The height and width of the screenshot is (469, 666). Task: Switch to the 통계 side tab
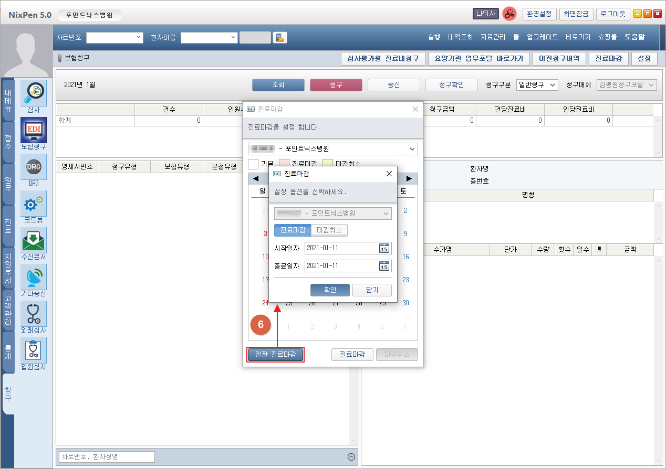[8, 351]
